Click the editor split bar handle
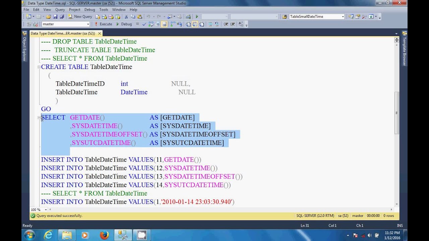 [396, 40]
